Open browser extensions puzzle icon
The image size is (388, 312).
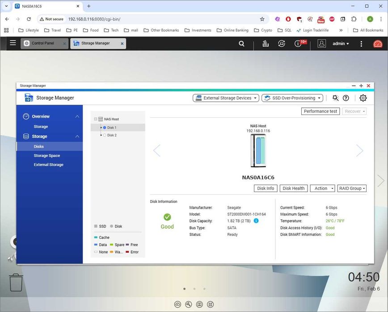pos(354,19)
